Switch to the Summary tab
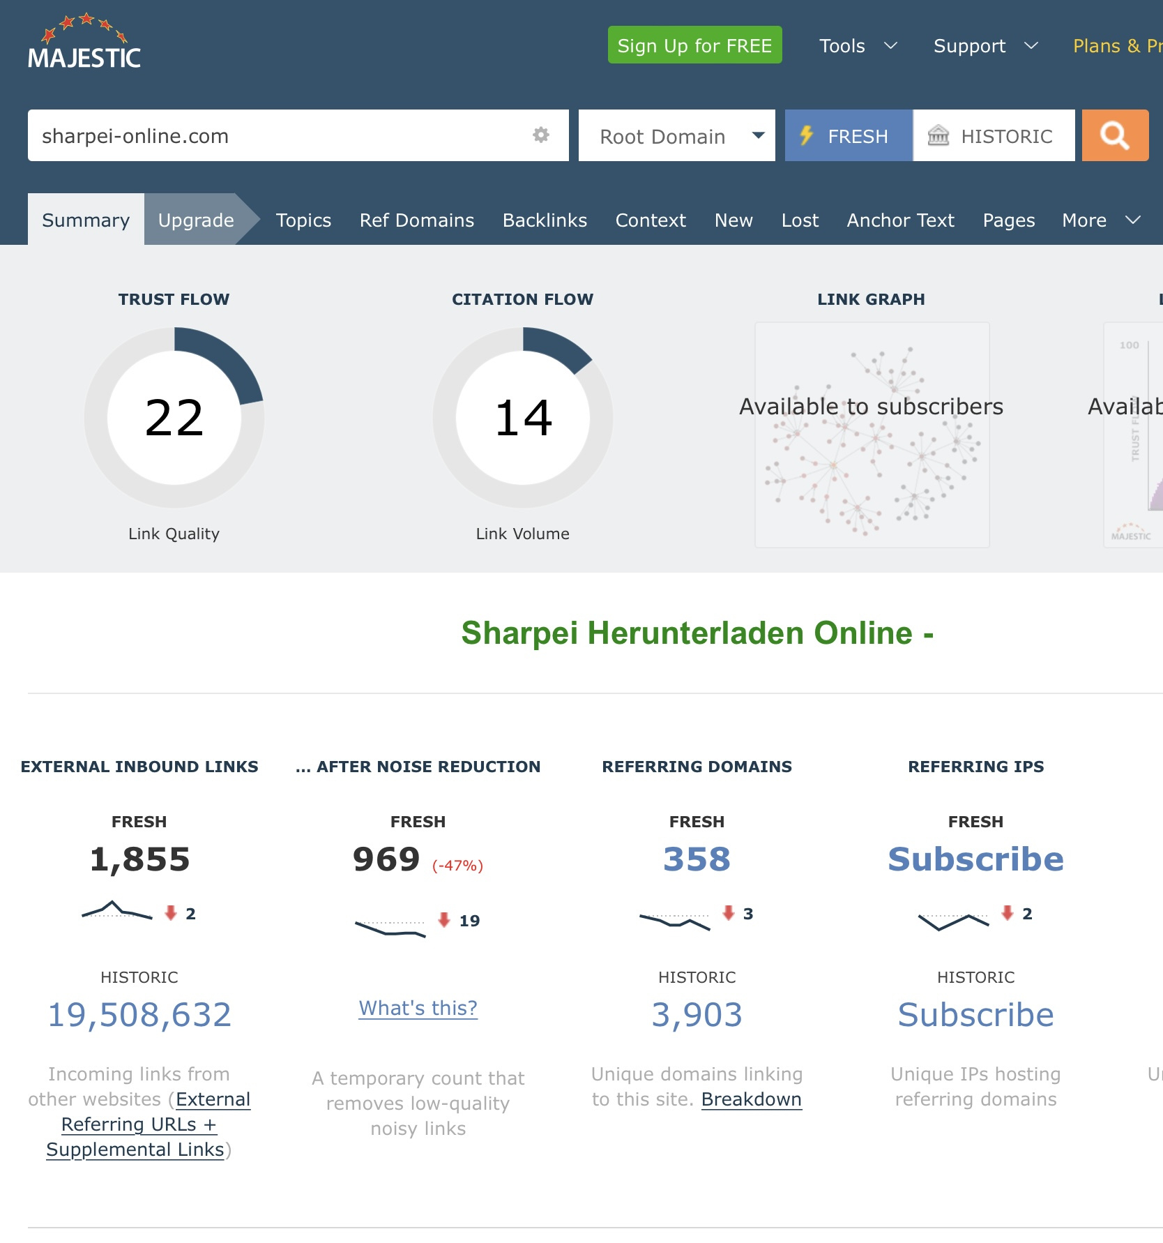 click(86, 220)
